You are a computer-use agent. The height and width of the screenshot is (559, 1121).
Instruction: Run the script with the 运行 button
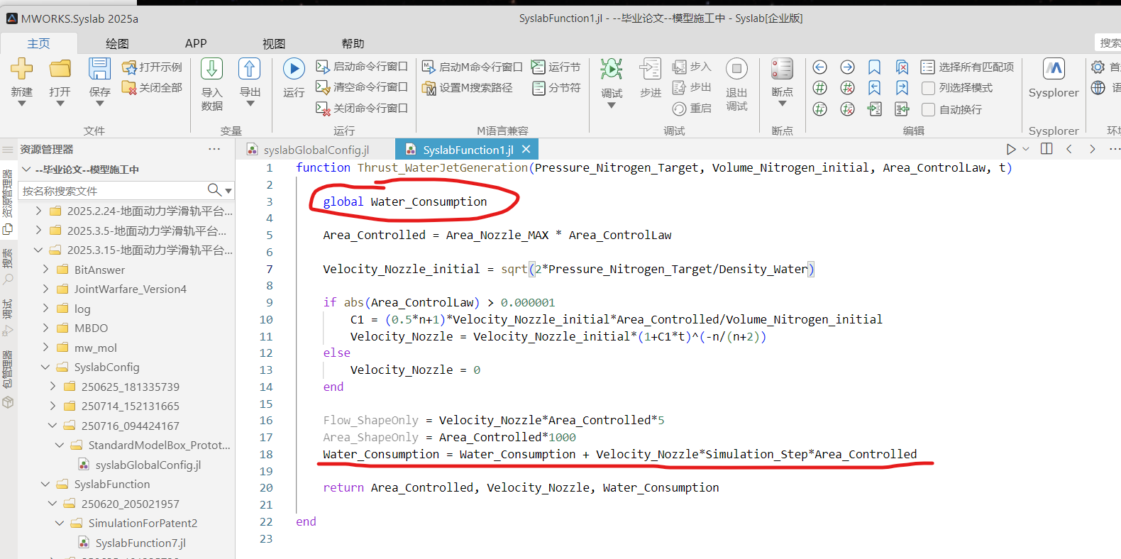[294, 69]
